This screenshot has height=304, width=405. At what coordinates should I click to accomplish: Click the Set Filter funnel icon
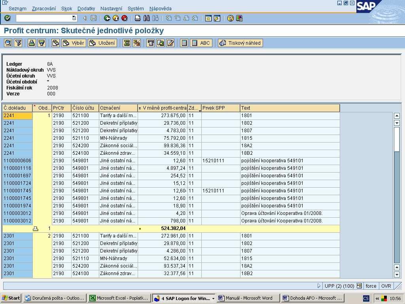coord(18,43)
